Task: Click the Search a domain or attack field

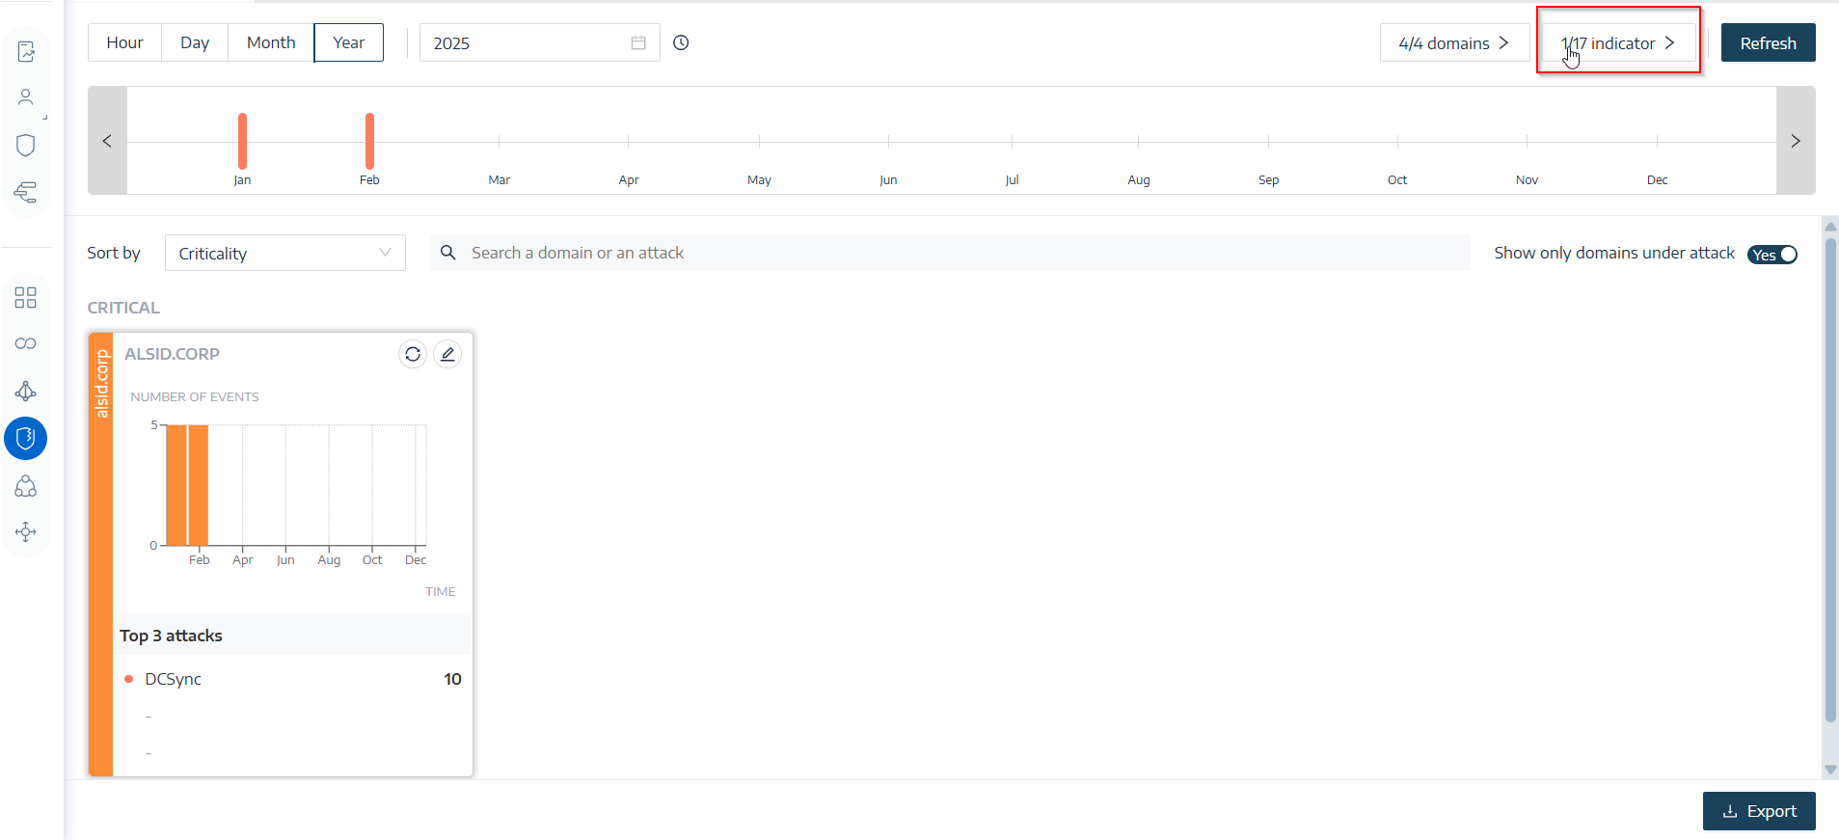Action: pos(950,253)
